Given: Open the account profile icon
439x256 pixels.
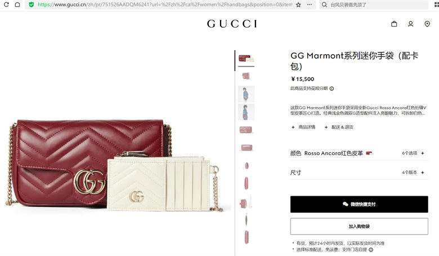Looking at the screenshot, I should 410,24.
